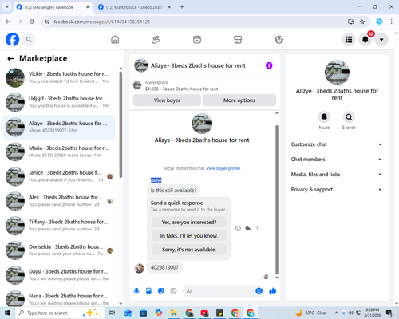Open the emoji picker in message box
The image size is (399, 319).
click(x=259, y=291)
